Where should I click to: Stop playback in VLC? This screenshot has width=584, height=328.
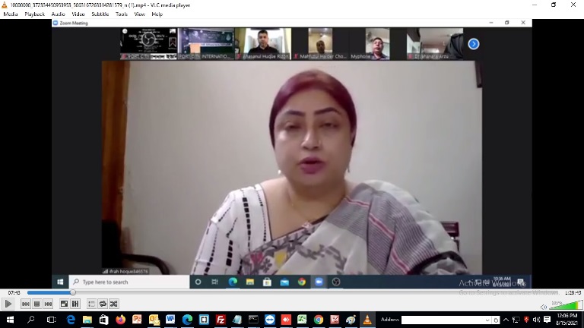(x=36, y=304)
